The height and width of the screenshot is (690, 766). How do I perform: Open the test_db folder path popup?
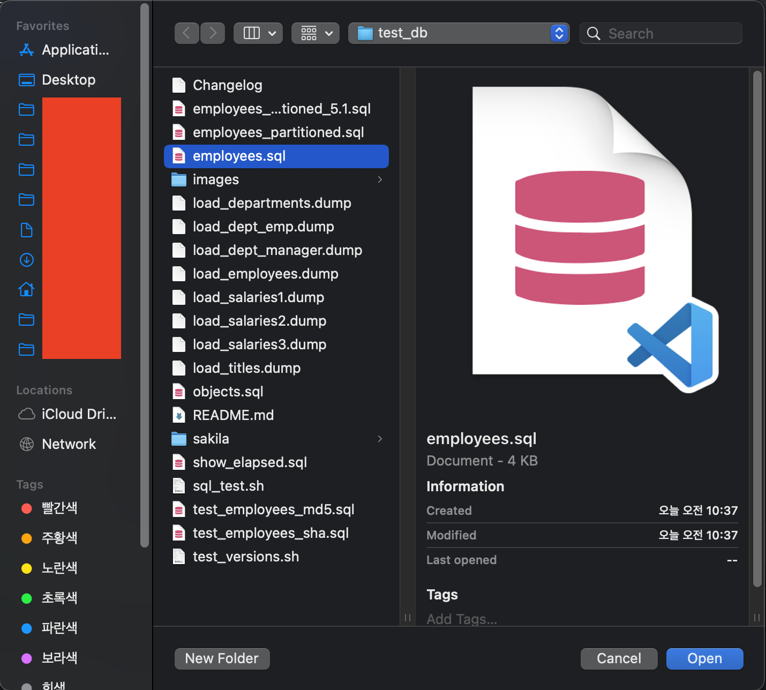click(x=459, y=33)
